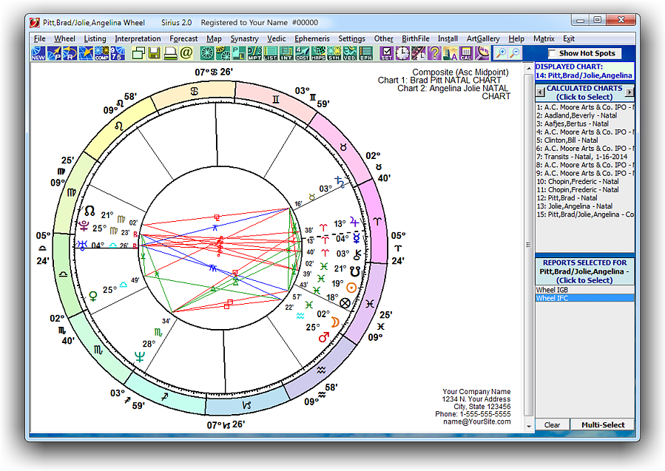This screenshot has height=471, width=665.
Task: Click the SYN synastry icon
Action: tap(334, 53)
